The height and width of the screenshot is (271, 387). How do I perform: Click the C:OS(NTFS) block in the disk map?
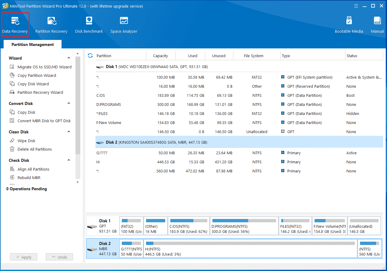189,226
